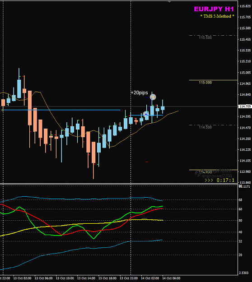Click 113.980 on the price scale
Screen dimensions: 252x282
245,172
